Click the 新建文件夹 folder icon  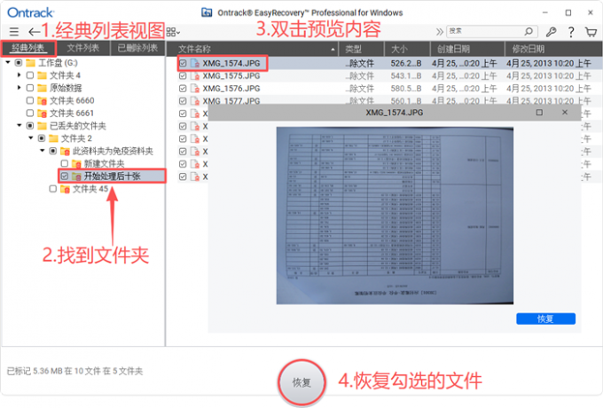point(76,164)
